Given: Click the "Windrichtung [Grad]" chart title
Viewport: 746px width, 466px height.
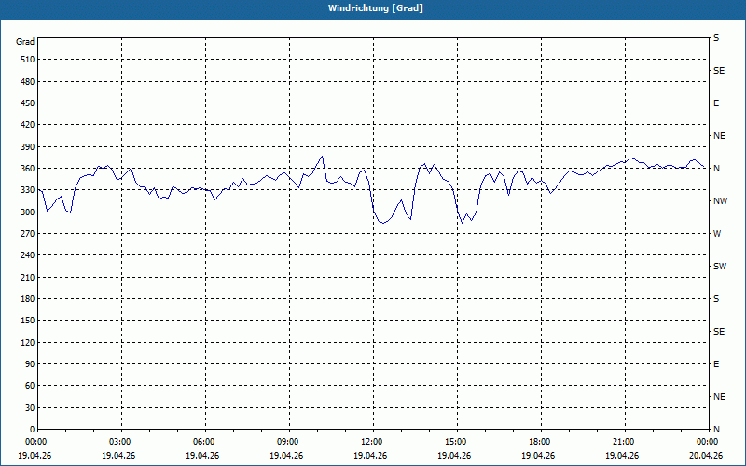Looking at the screenshot, I should (x=376, y=8).
